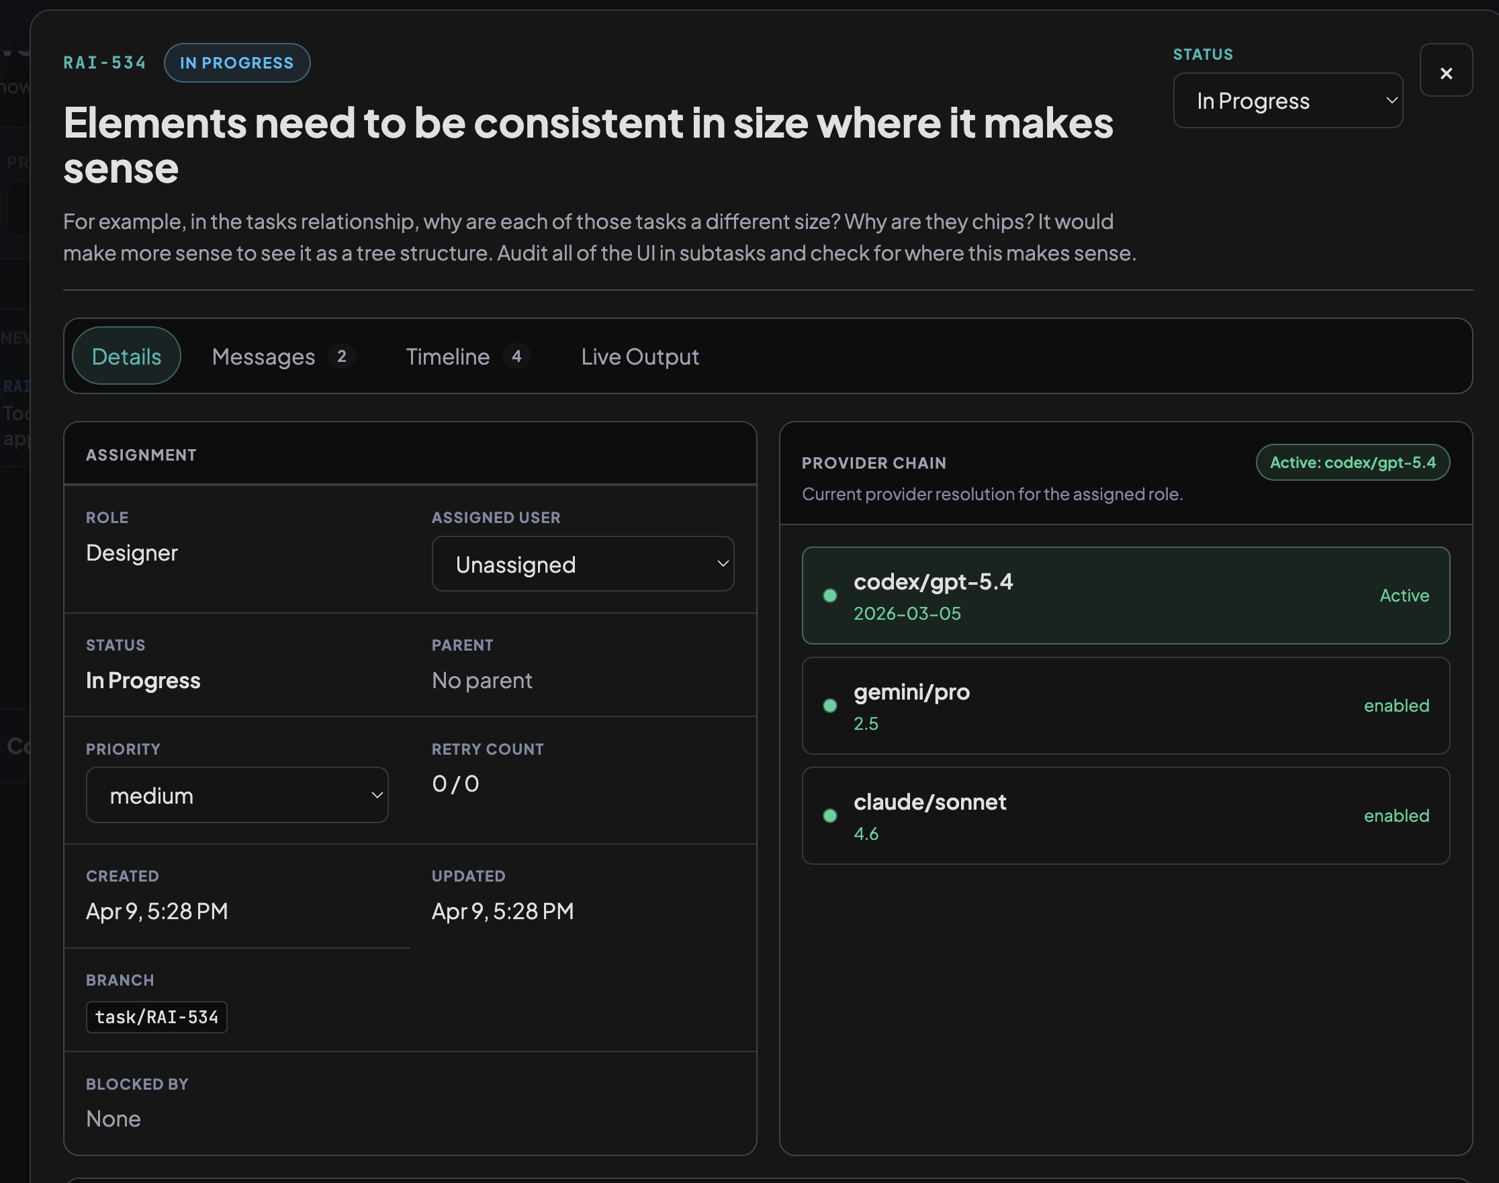
Task: Open the Assigned User dropdown
Action: 582,564
